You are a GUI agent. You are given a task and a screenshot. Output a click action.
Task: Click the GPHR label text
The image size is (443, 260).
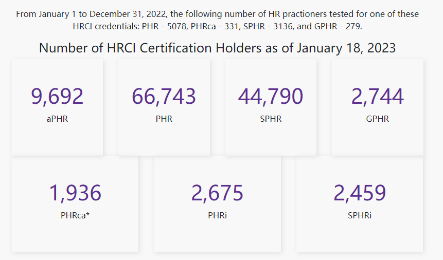(378, 119)
